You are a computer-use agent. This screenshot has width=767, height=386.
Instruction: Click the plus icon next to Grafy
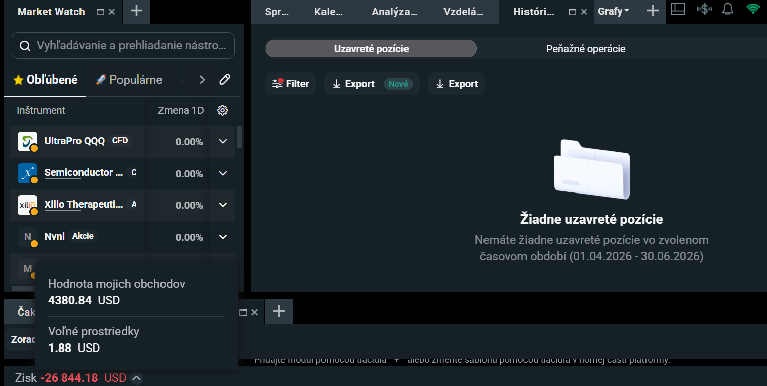[653, 11]
